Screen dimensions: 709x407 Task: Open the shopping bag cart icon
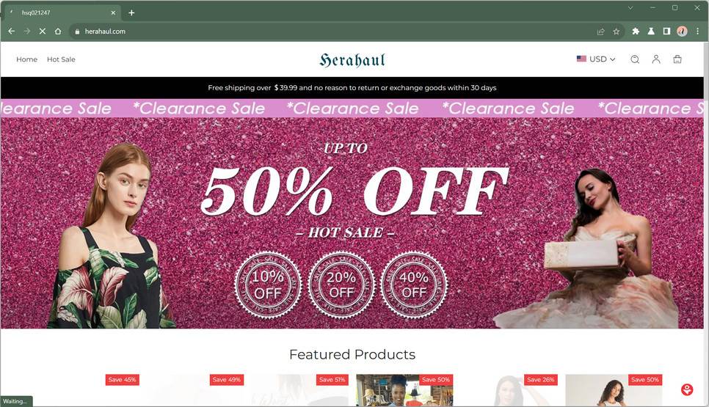pos(677,59)
